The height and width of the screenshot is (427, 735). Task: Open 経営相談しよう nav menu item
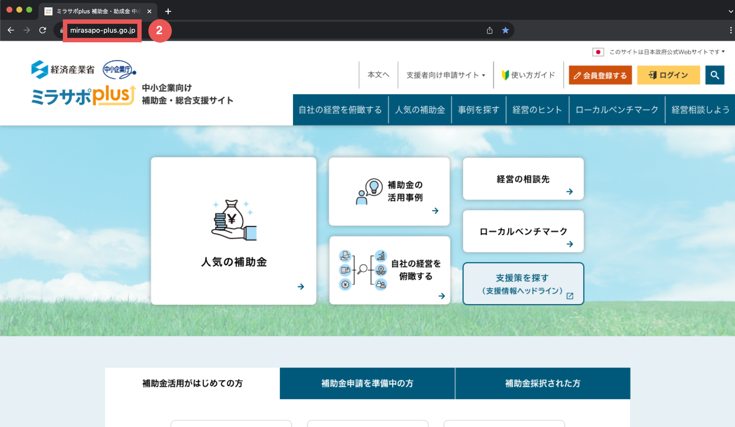(x=700, y=110)
